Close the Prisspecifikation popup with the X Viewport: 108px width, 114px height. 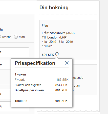pos(67,63)
